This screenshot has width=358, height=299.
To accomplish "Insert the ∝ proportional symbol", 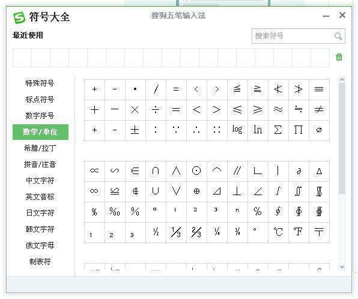I will [x=94, y=171].
